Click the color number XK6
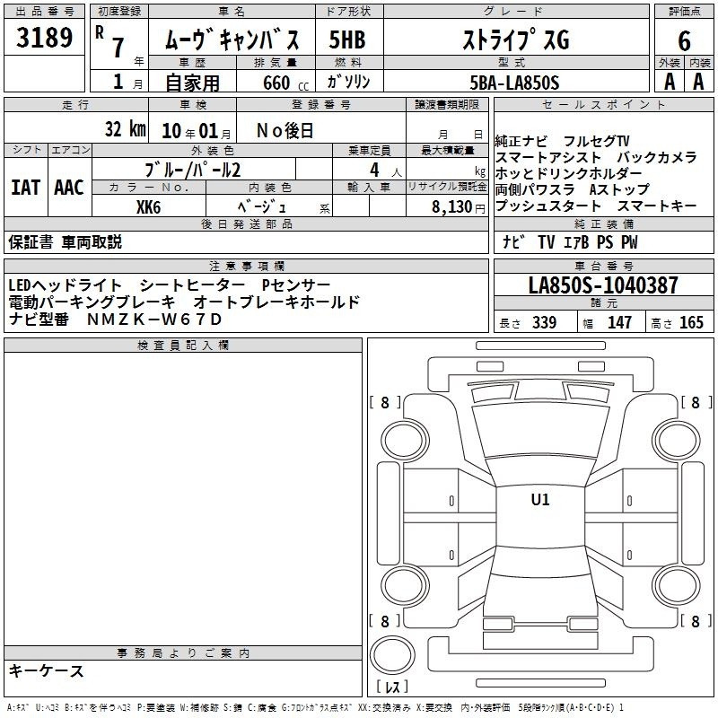Image resolution: width=718 pixels, height=718 pixels. tap(148, 206)
